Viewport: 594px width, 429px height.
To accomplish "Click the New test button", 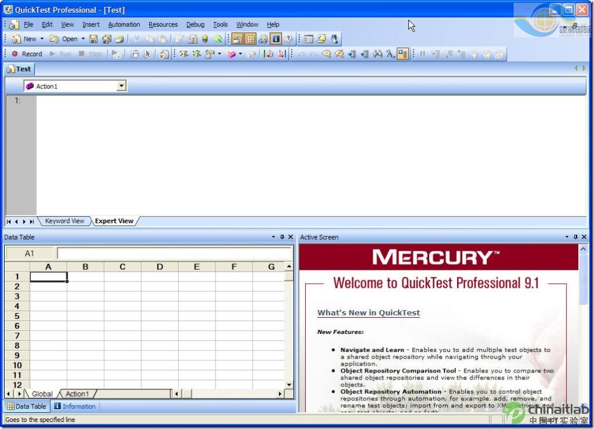I will point(24,38).
